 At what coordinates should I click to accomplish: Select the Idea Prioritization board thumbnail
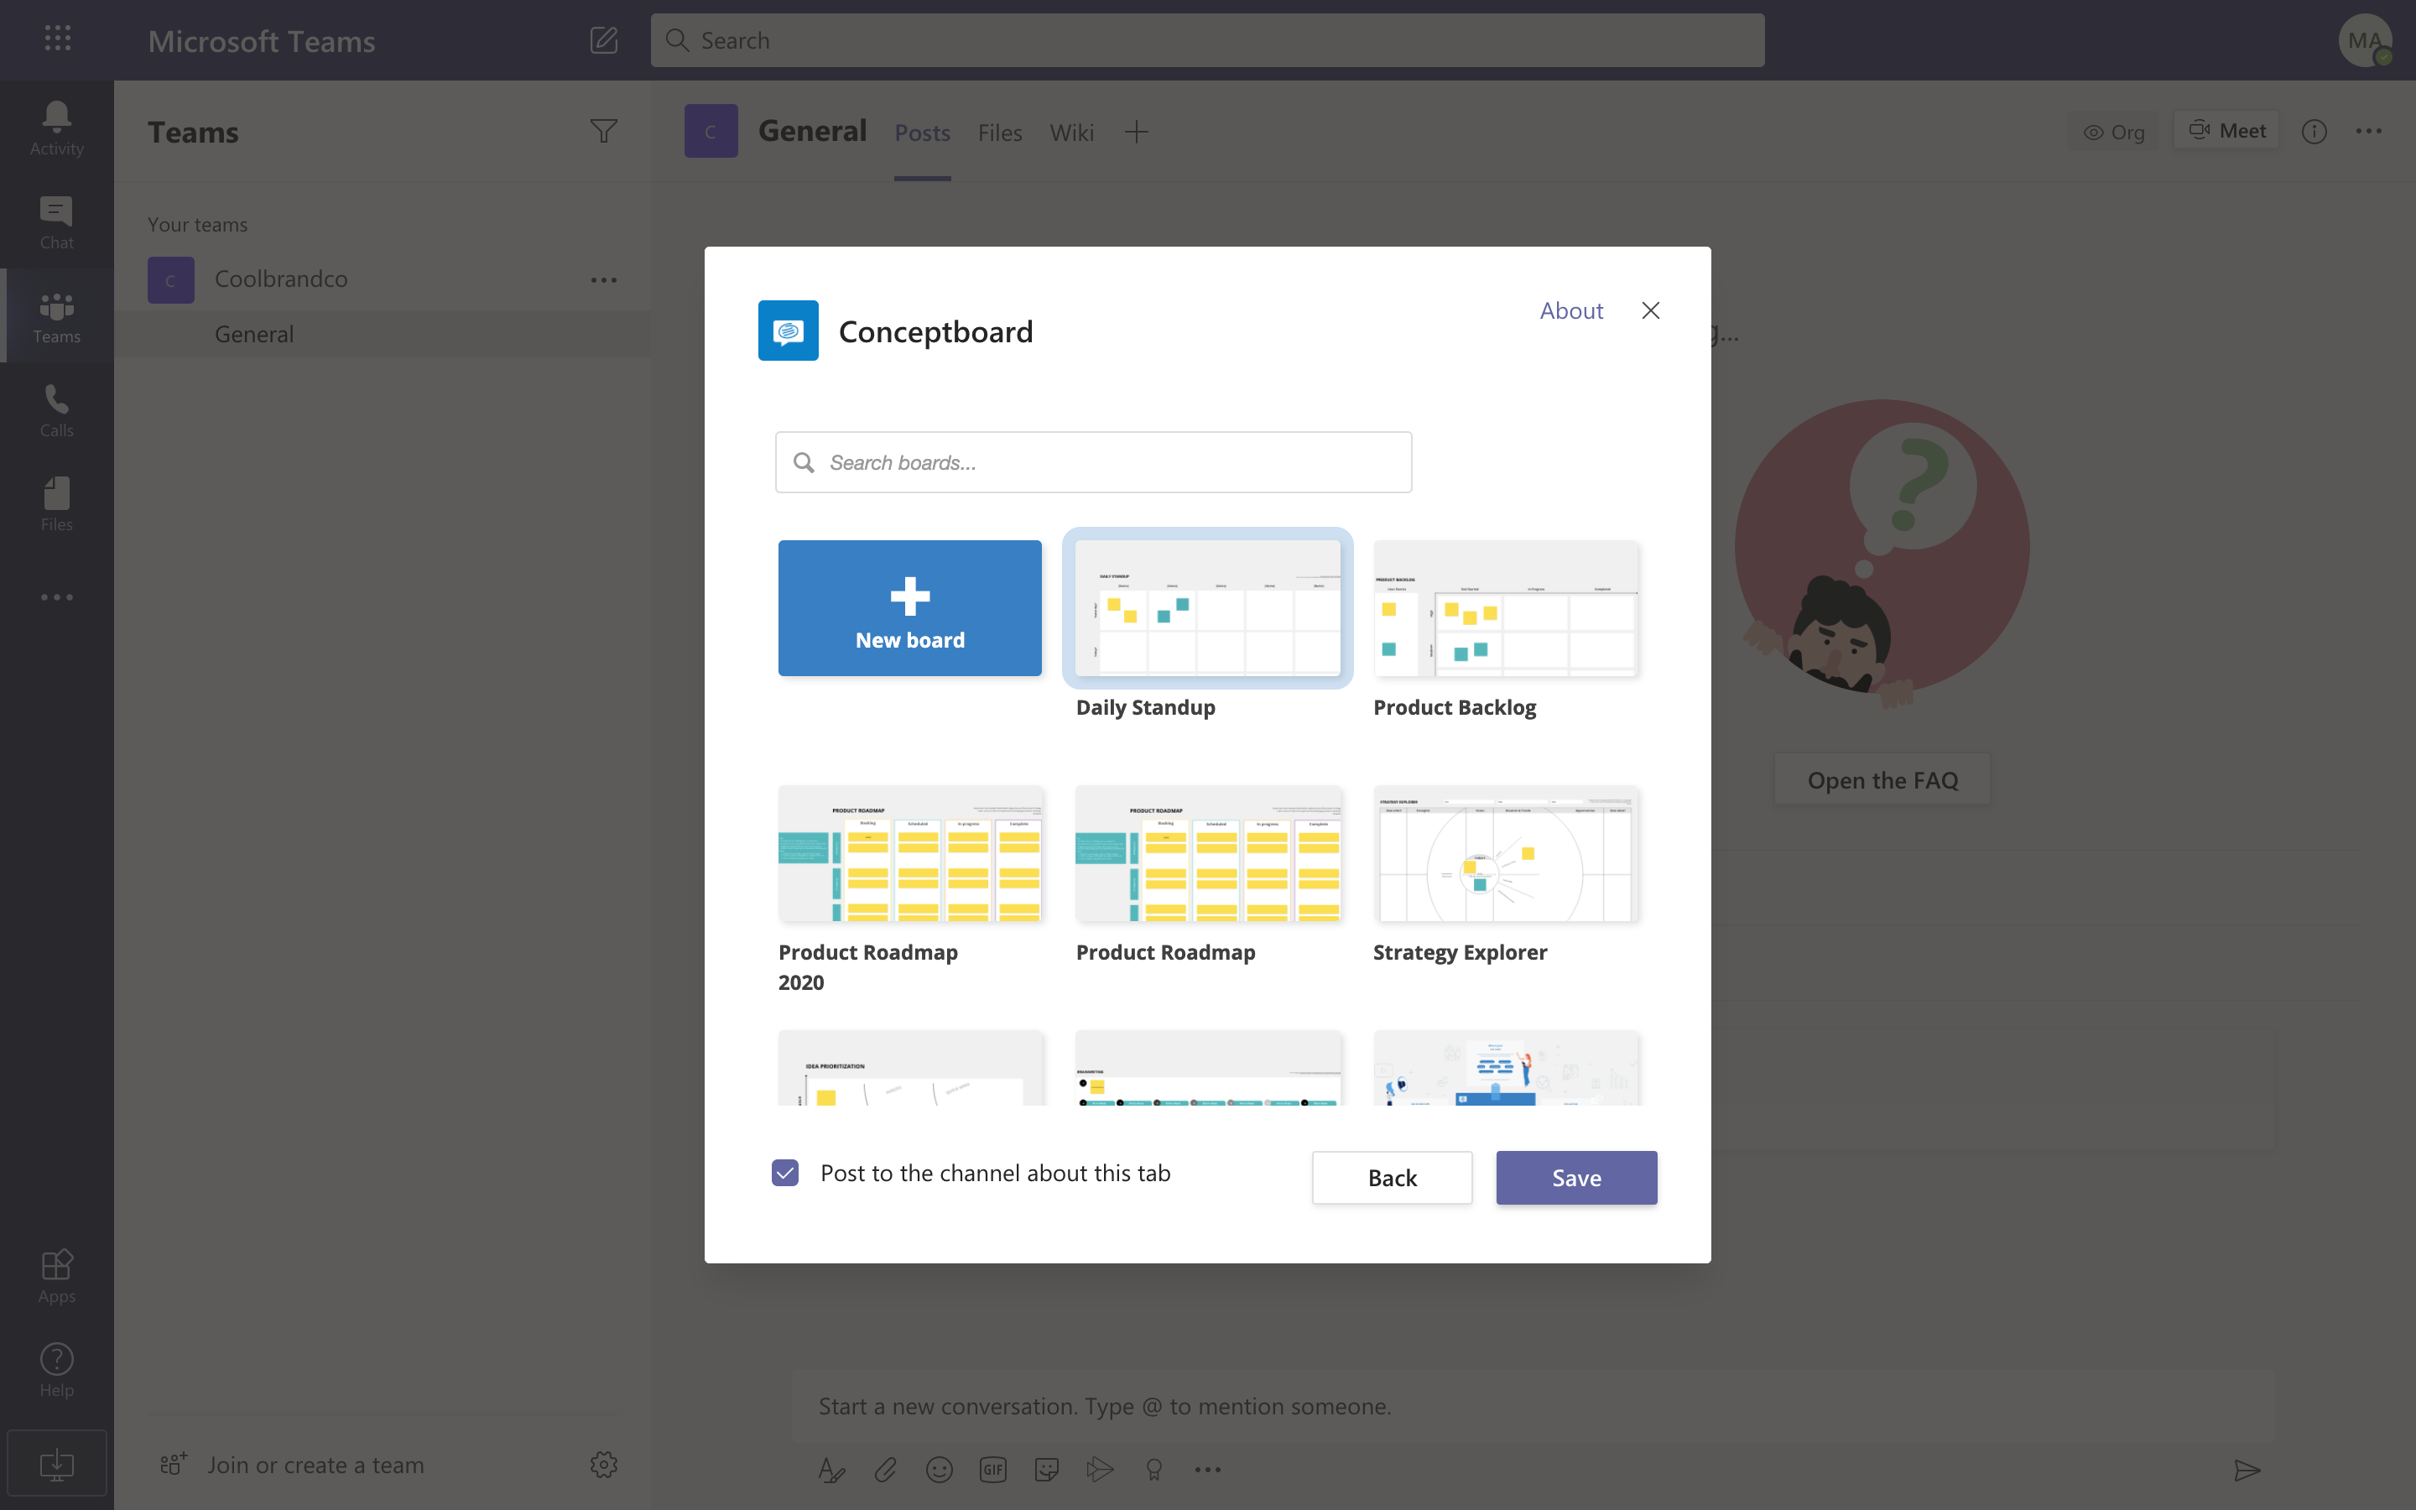click(909, 1068)
